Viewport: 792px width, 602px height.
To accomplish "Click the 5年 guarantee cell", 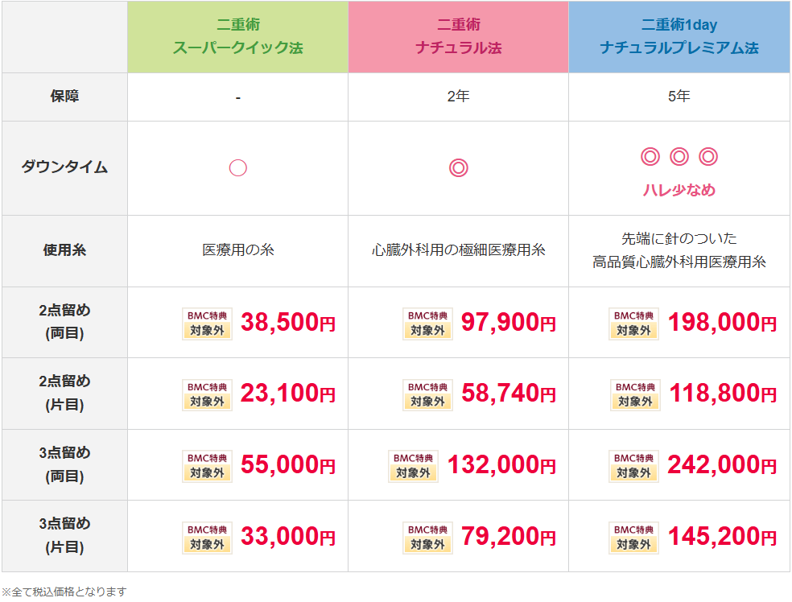I will (x=679, y=97).
